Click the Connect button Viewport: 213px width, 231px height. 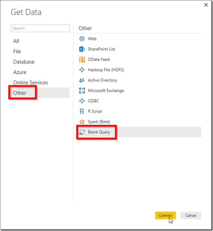tap(165, 215)
